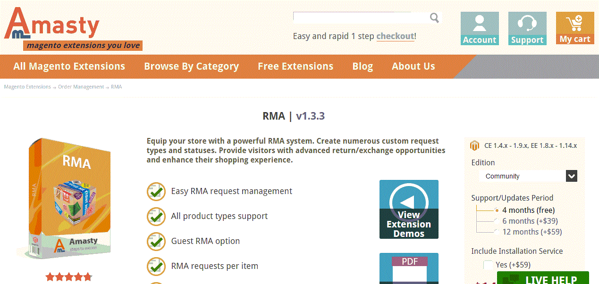Open the Edition dropdown showing Community
The width and height of the screenshot is (599, 284).
529,176
